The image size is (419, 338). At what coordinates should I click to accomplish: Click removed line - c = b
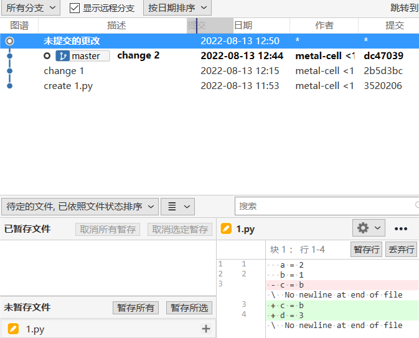pyautogui.click(x=342, y=285)
